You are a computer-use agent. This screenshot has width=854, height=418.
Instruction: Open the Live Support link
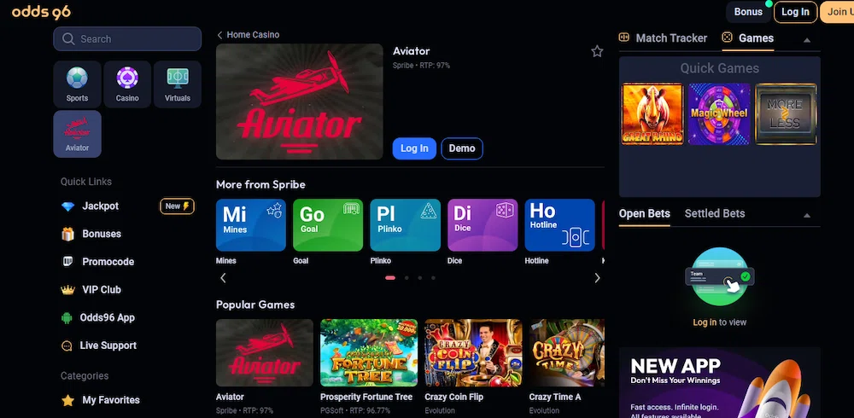coord(108,345)
